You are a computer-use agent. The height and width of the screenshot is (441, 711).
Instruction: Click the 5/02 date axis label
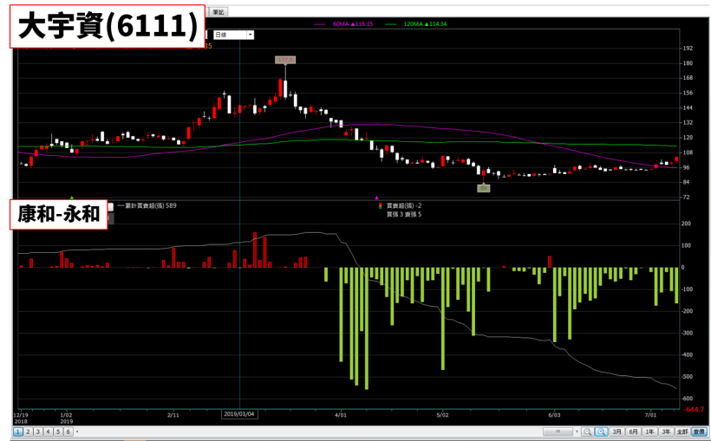coord(442,415)
